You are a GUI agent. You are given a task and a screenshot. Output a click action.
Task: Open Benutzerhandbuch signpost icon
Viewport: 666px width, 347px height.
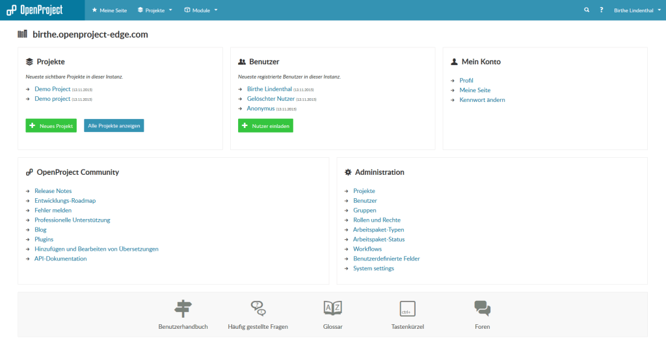coord(183,308)
